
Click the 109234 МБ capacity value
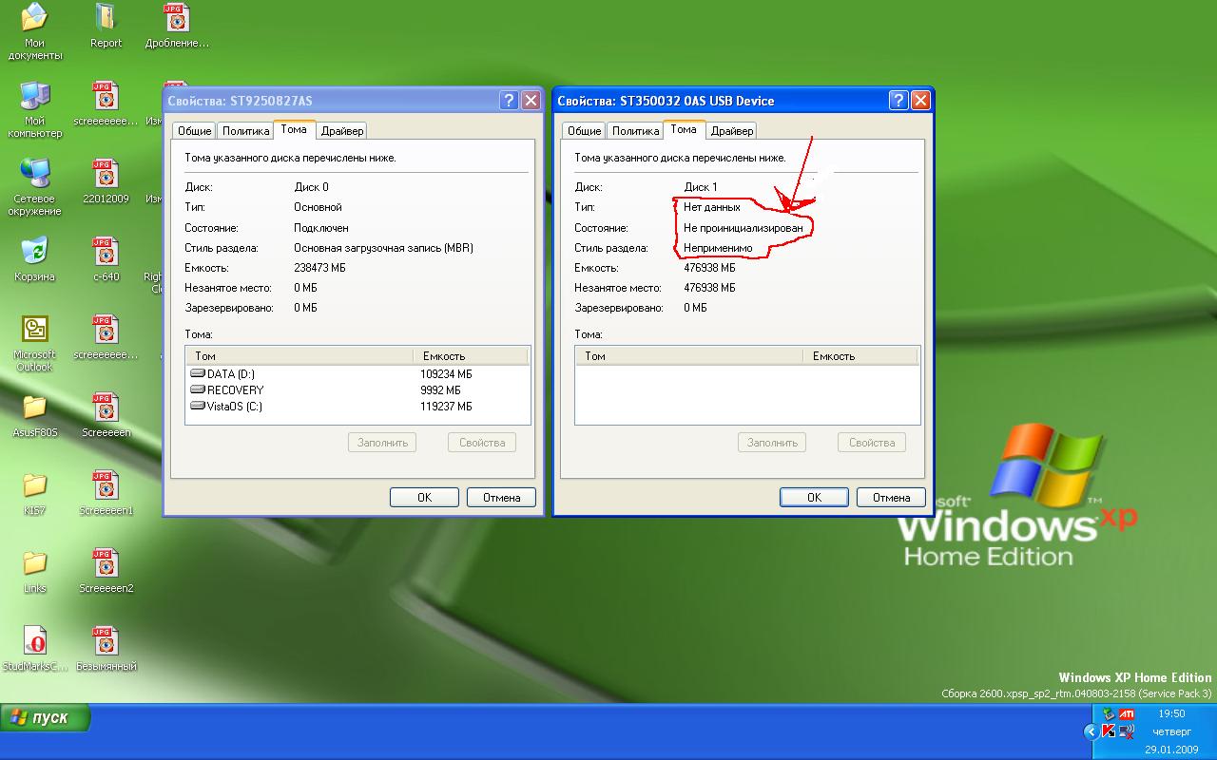coord(446,374)
